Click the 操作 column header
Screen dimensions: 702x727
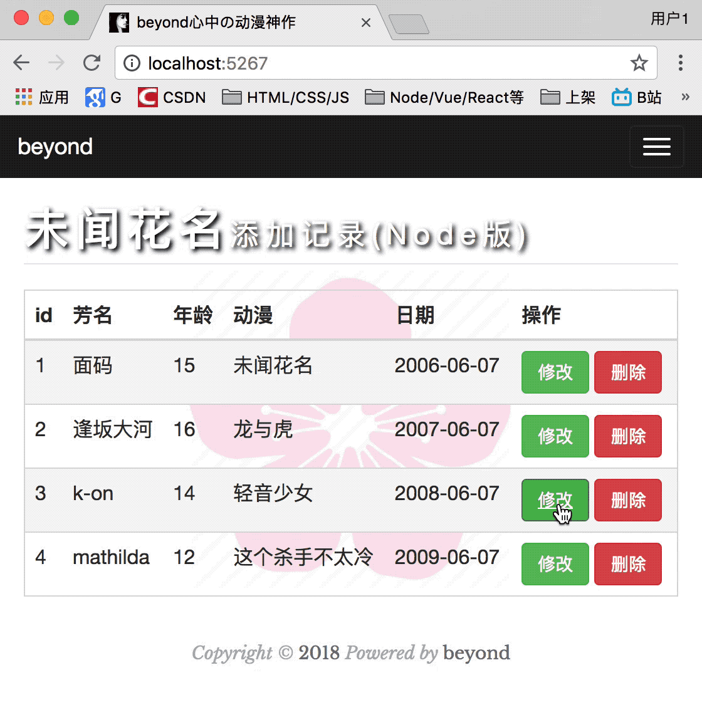[542, 315]
